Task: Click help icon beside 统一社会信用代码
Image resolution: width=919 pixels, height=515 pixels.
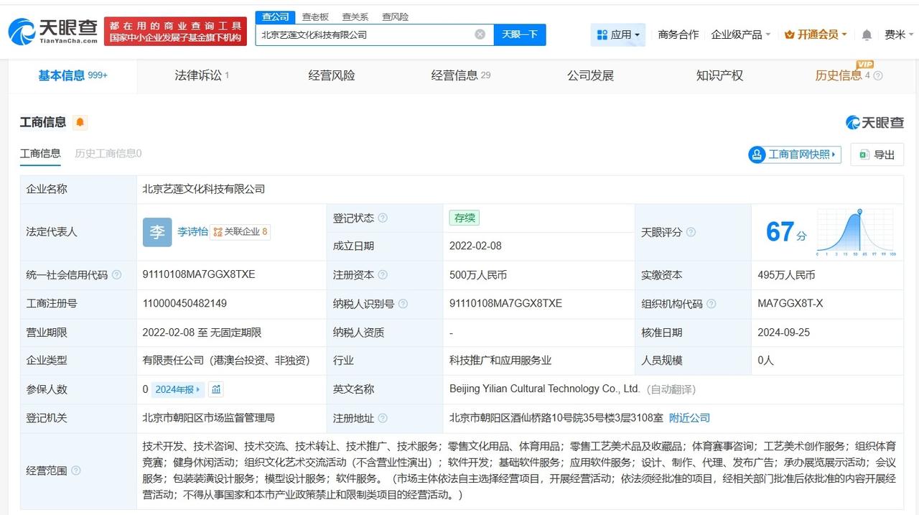Action: pyautogui.click(x=117, y=275)
